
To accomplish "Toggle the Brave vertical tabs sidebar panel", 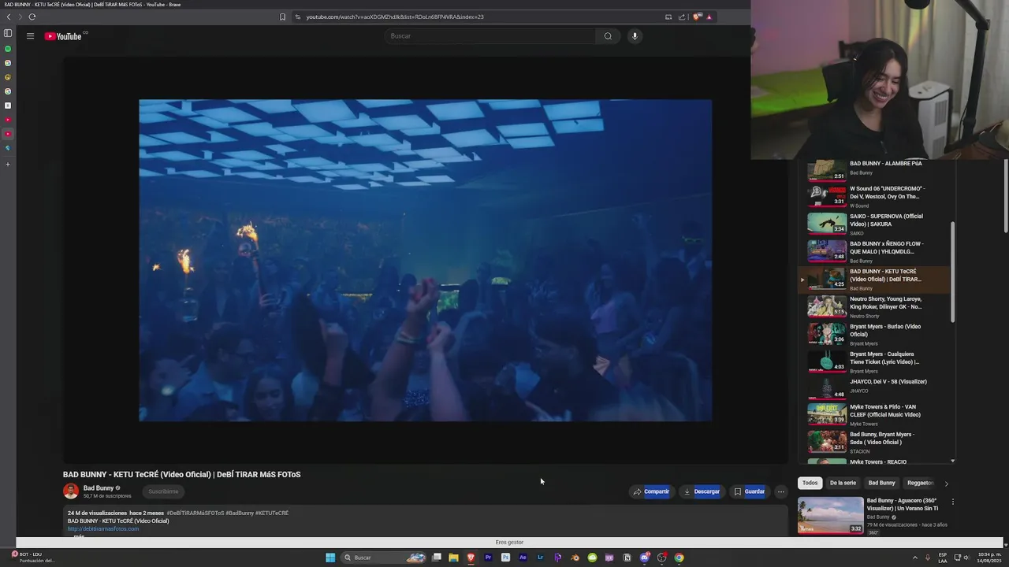I will click(x=8, y=33).
